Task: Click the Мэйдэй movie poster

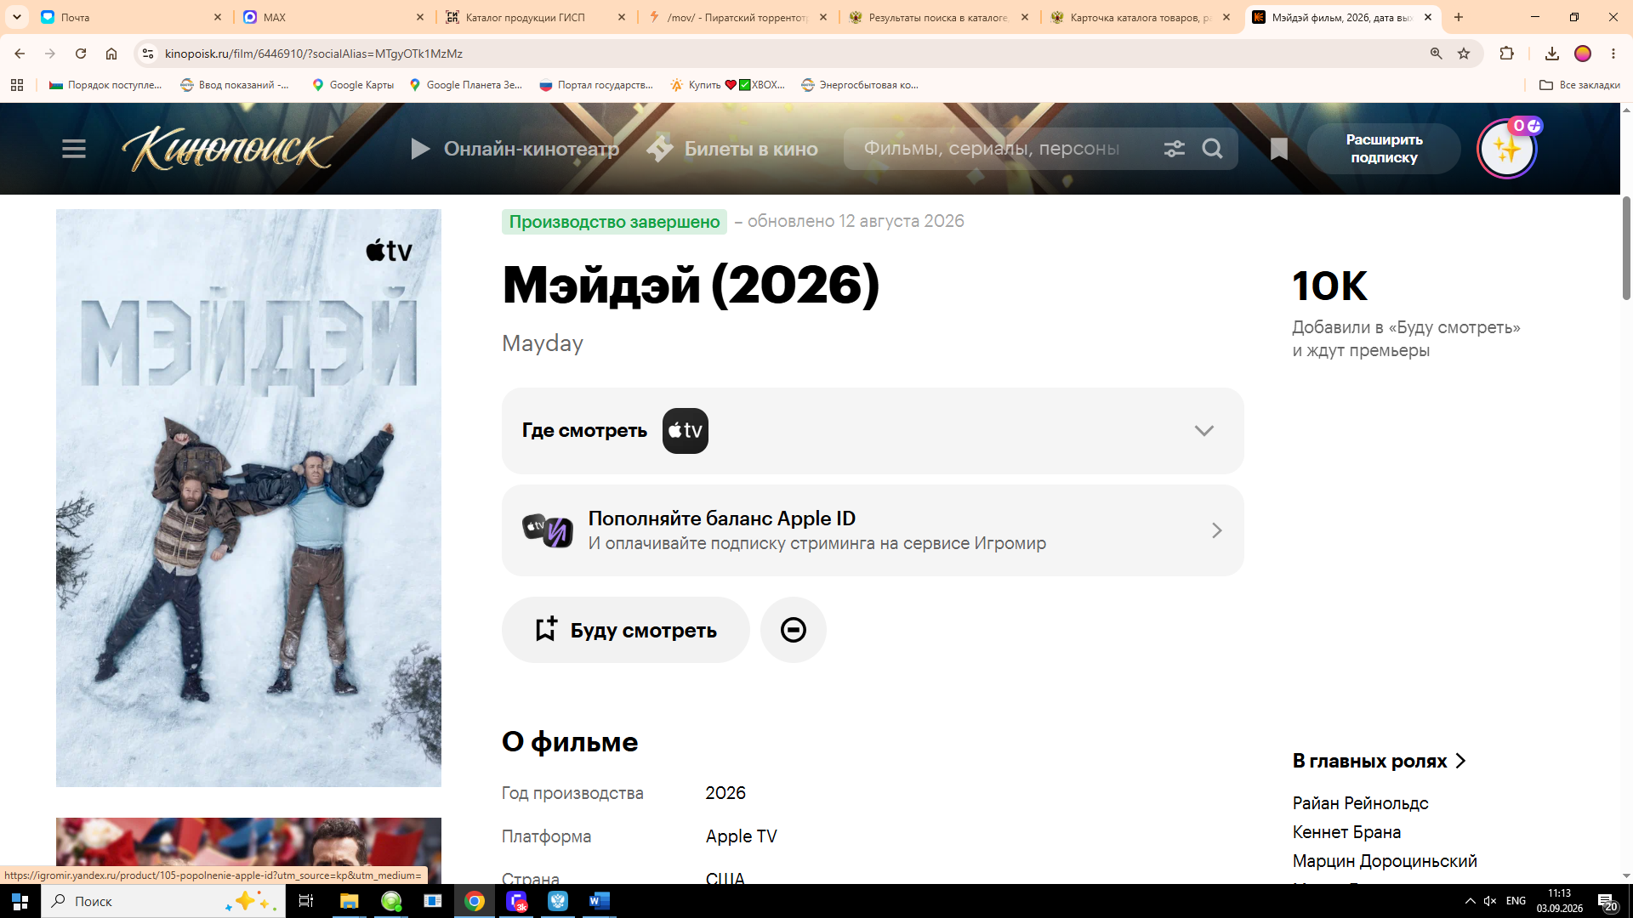Action: [248, 498]
